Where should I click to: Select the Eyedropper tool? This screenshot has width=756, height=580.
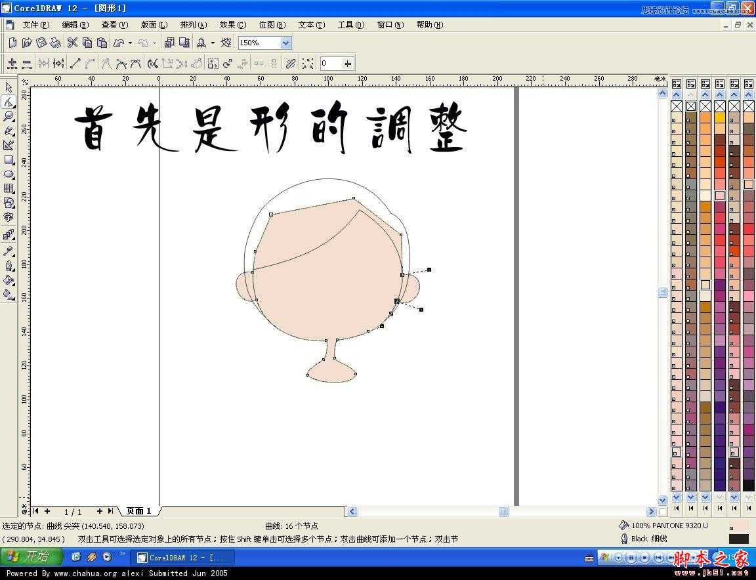(x=9, y=251)
